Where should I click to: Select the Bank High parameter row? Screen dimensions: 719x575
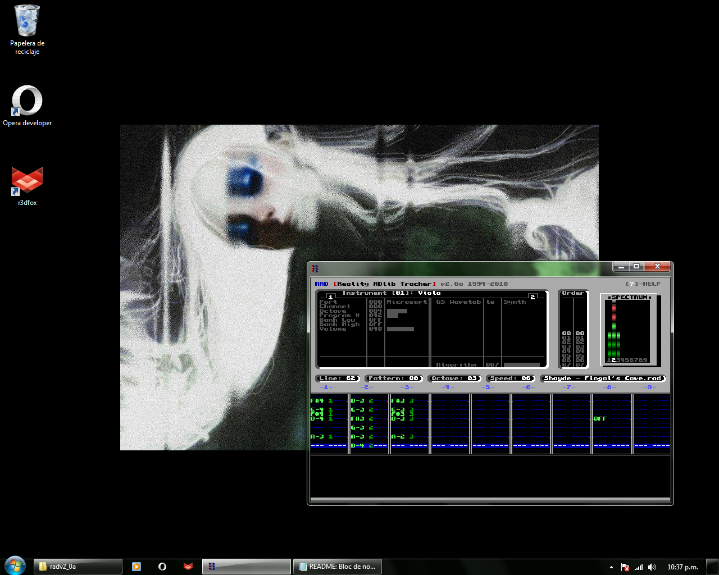pos(351,324)
